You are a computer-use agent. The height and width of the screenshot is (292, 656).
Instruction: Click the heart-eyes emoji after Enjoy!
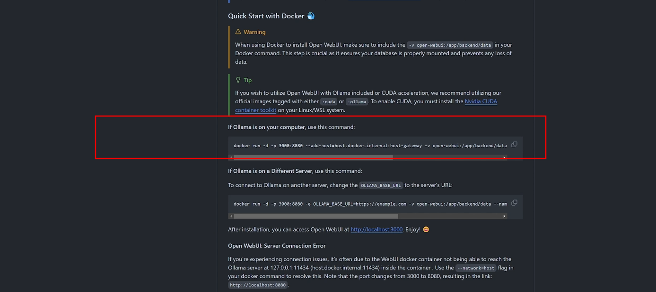[426, 230]
